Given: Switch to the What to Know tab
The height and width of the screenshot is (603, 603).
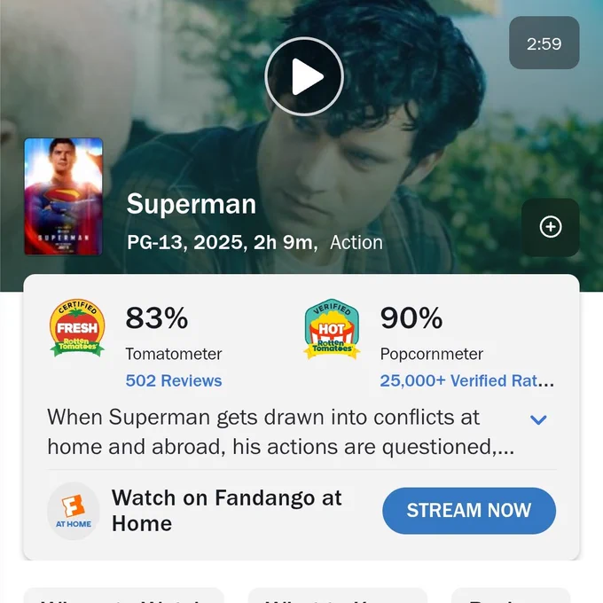Looking at the screenshot, I should tap(338, 595).
